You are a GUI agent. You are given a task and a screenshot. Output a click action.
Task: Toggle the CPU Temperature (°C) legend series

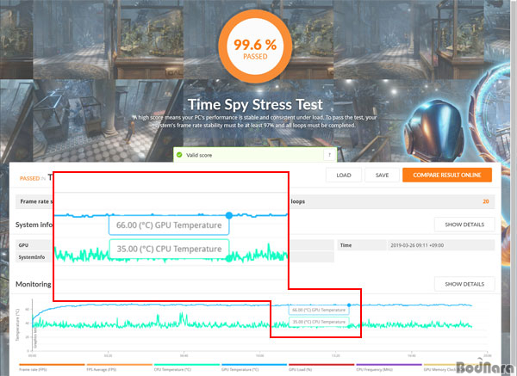(x=187, y=367)
